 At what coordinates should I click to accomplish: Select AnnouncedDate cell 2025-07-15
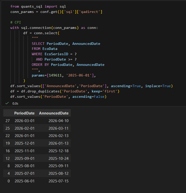[x=58, y=181]
